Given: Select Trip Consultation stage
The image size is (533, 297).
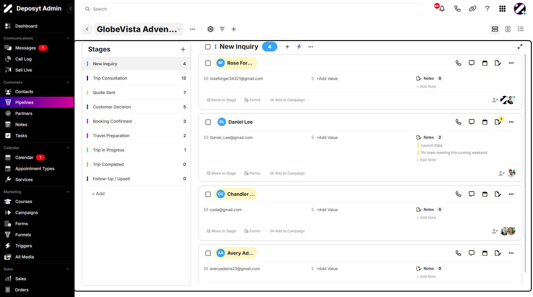Looking at the screenshot, I should [136, 78].
